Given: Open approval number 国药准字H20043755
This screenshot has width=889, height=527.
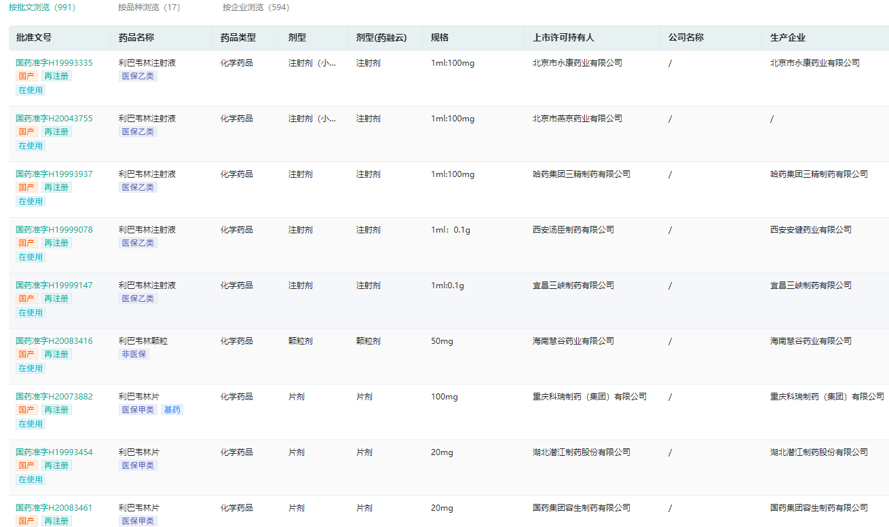Looking at the screenshot, I should [54, 119].
